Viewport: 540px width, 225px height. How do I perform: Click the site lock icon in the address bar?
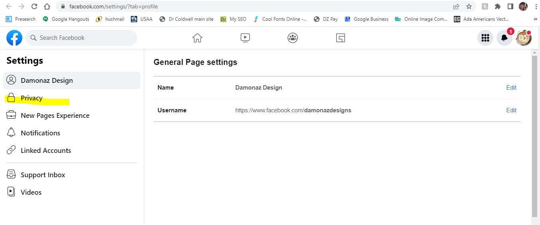coord(63,7)
